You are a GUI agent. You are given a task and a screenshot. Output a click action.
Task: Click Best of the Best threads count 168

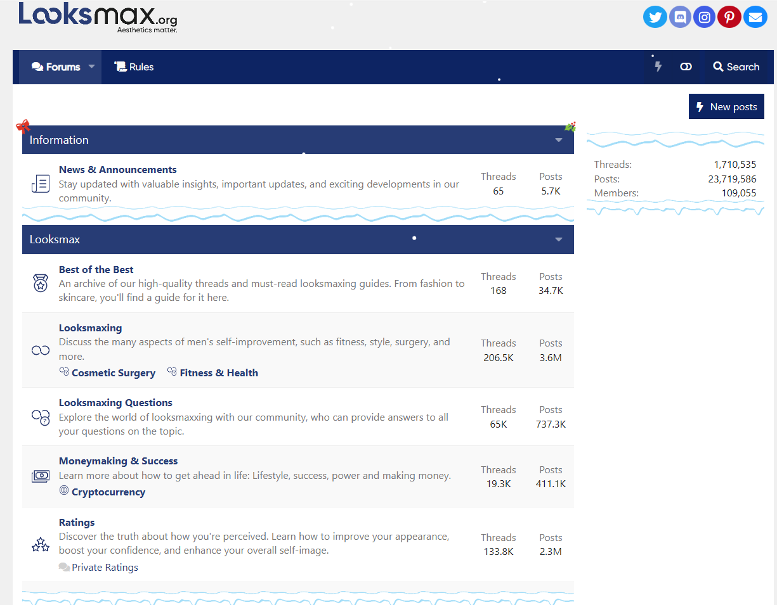point(499,290)
